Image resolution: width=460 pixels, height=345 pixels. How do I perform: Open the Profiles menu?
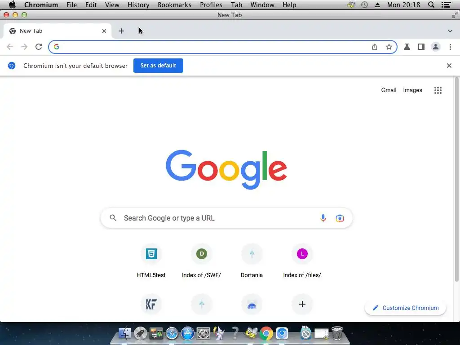click(211, 5)
